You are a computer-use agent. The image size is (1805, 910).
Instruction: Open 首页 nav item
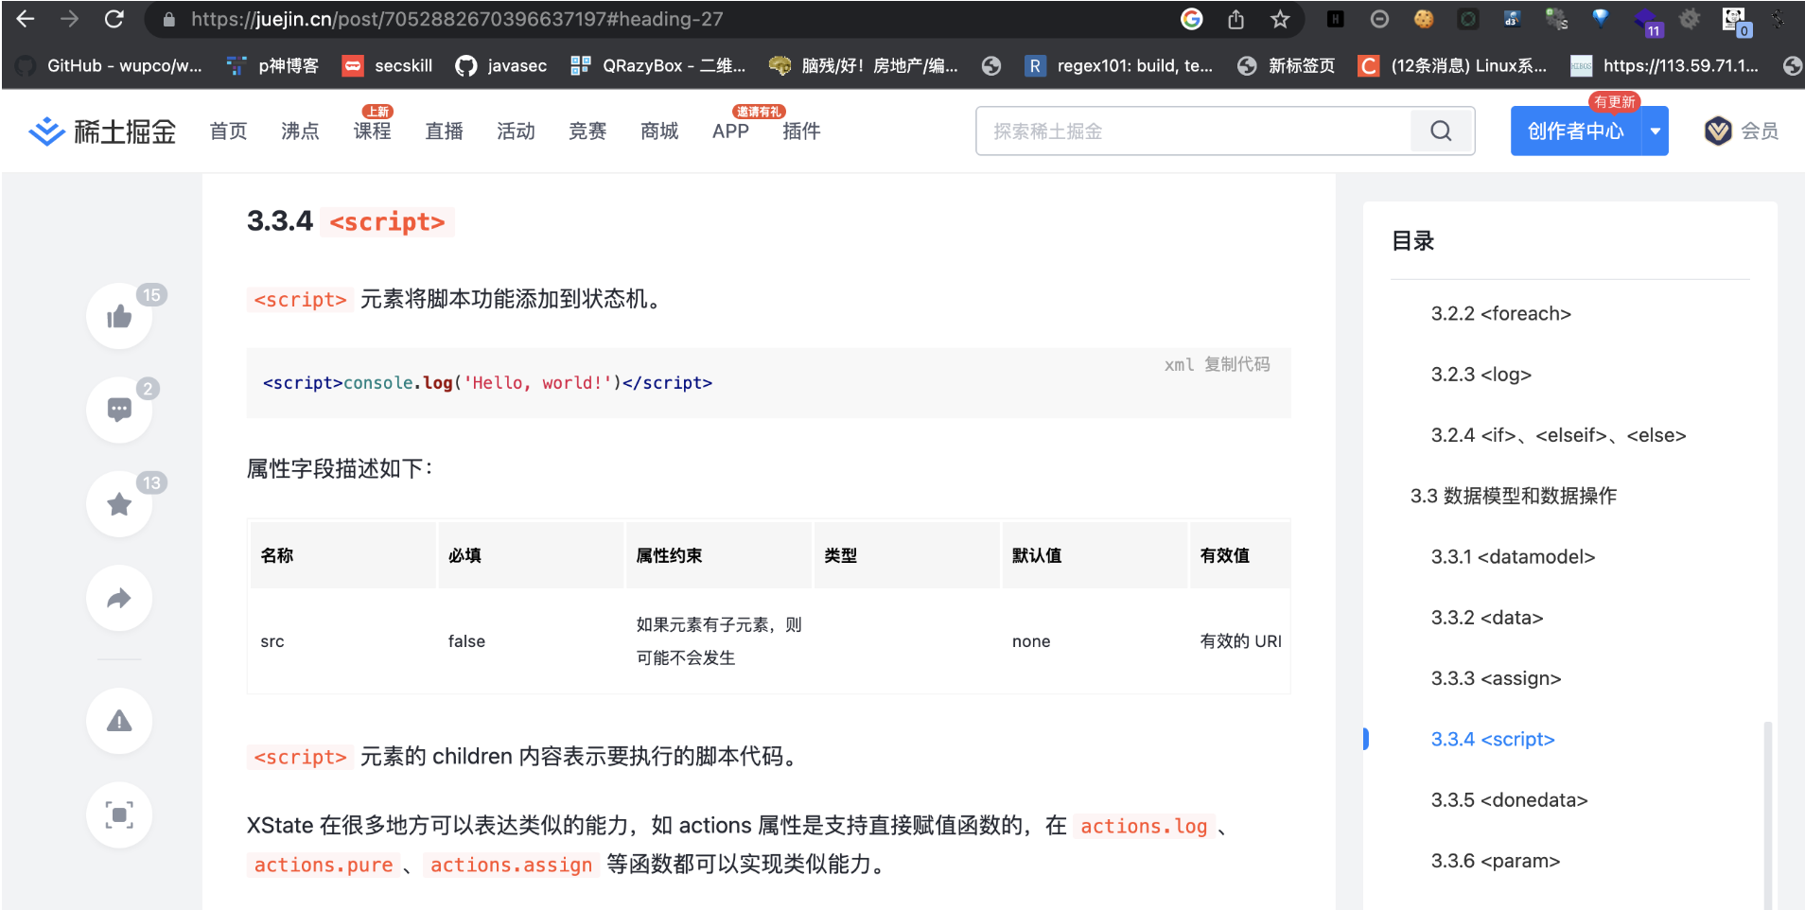[229, 131]
